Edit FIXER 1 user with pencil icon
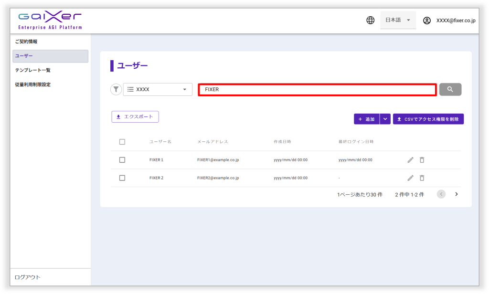489x294 pixels. [x=410, y=160]
